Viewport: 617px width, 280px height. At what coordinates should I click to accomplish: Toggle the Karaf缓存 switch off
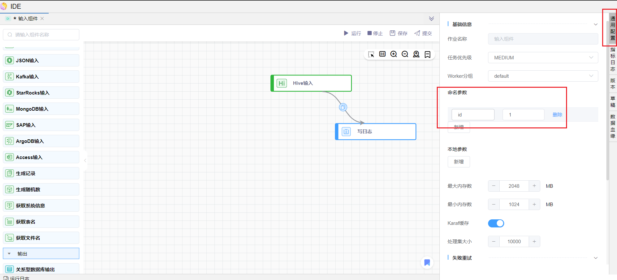click(x=496, y=223)
